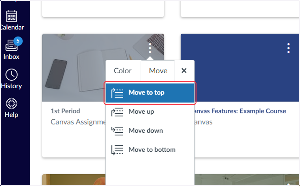Screen dimensions: 300x186
Task: Open options menu on 1st Period card
Action: pos(150,48)
